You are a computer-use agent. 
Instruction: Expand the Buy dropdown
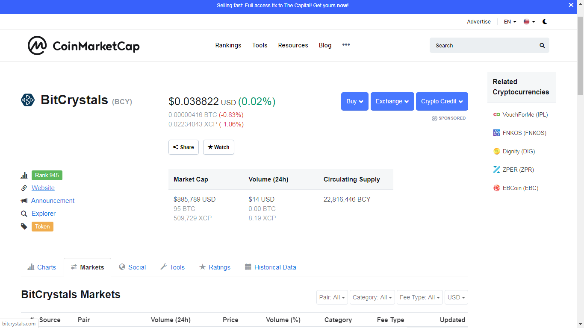point(355,101)
